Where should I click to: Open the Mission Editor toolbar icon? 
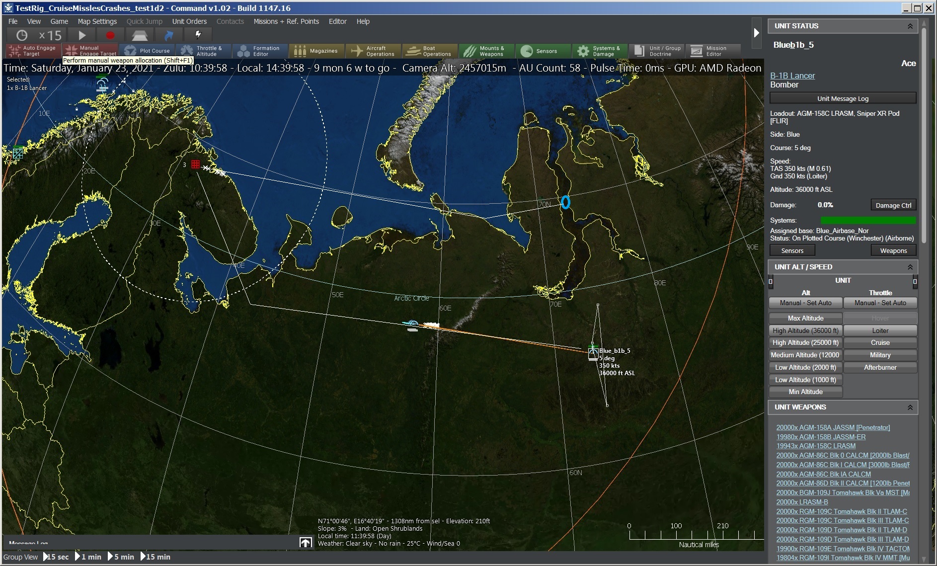(713, 51)
